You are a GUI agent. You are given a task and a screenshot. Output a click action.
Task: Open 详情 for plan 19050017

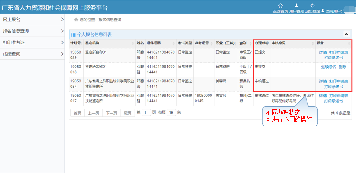(x=323, y=96)
